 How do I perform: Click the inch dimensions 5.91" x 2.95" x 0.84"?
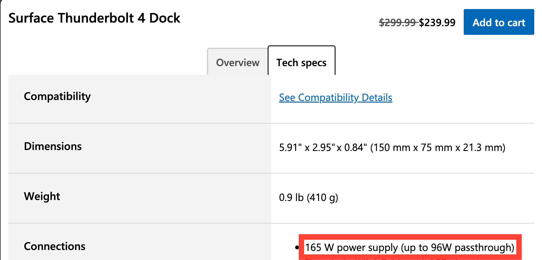click(323, 148)
